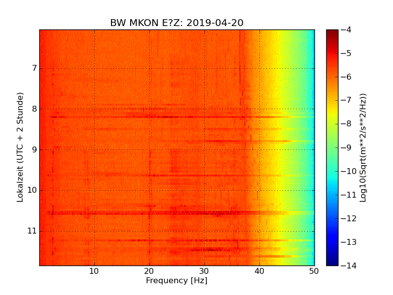Click the colorbar tick label '−7'
Screen dimensions: 393x295
346,100
